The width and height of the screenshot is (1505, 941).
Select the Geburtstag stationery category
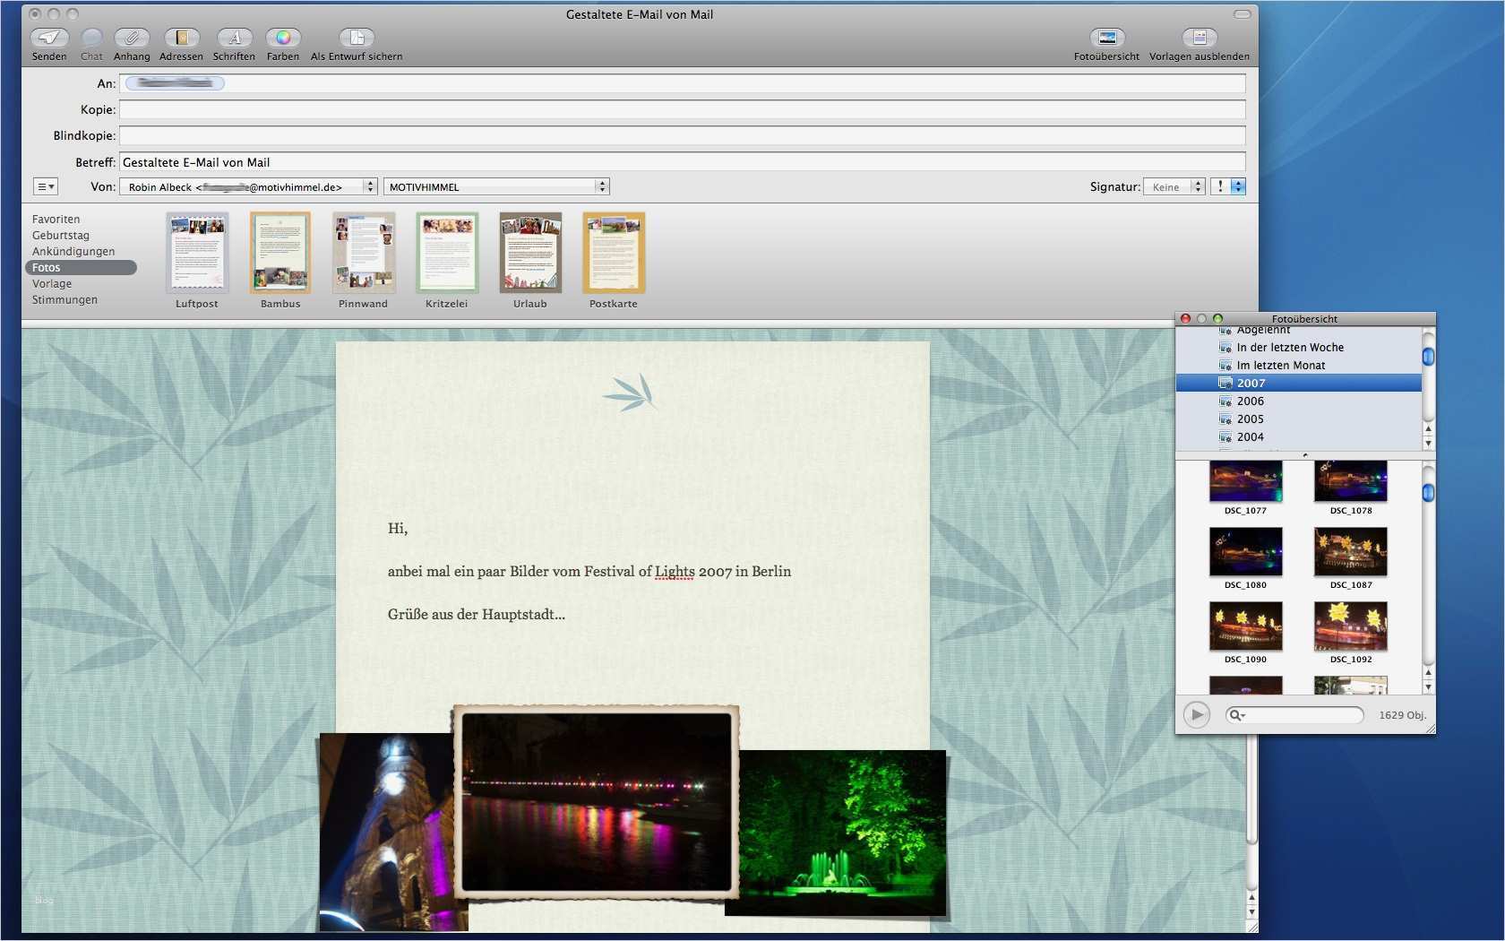pyautogui.click(x=61, y=236)
